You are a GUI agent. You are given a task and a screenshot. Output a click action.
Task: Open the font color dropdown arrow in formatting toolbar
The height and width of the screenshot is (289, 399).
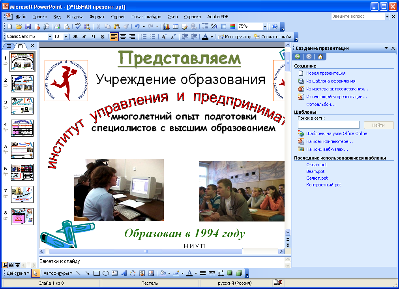pos(212,37)
